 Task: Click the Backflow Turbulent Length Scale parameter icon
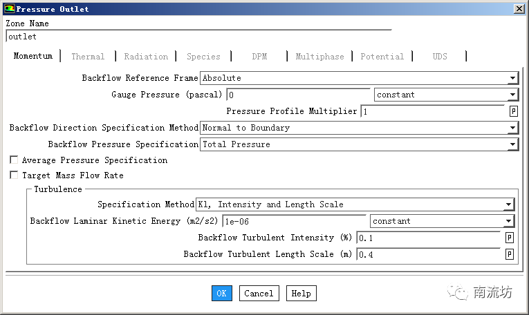coord(510,254)
